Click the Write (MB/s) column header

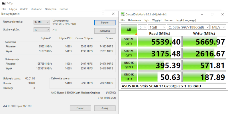pyautogui.click(x=204, y=33)
